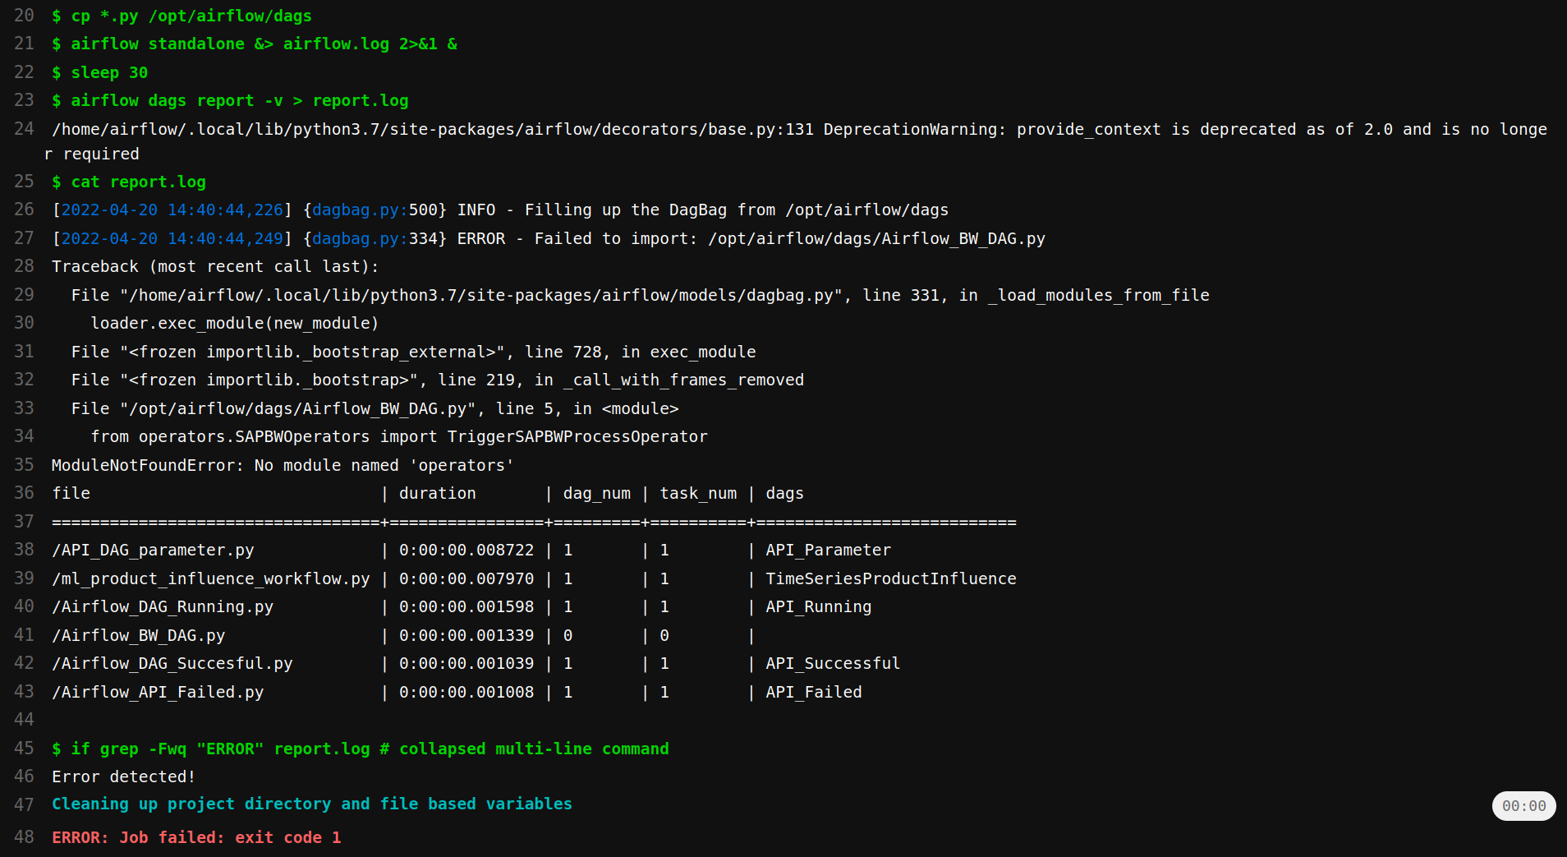The image size is (1567, 857).
Task: Click the 'Cleaning up project directory' message
Action: (x=311, y=804)
